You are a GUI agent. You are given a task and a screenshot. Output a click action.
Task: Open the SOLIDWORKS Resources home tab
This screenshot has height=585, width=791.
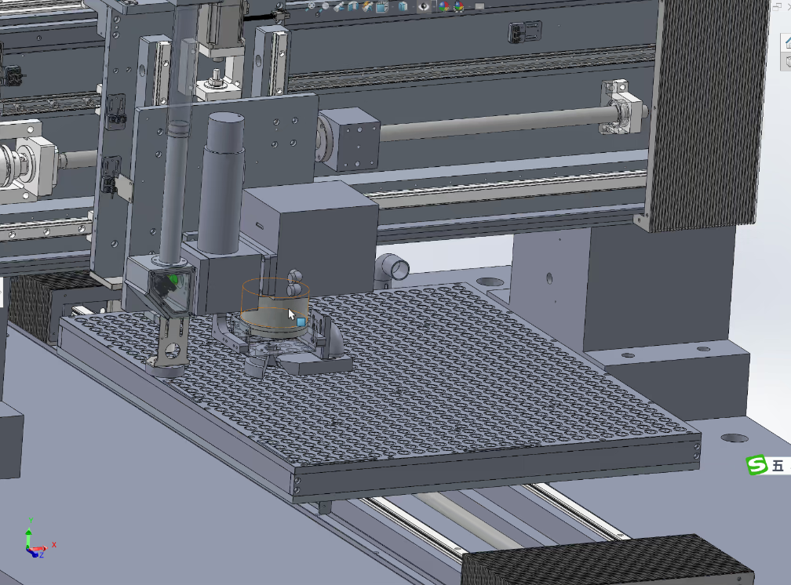click(787, 42)
